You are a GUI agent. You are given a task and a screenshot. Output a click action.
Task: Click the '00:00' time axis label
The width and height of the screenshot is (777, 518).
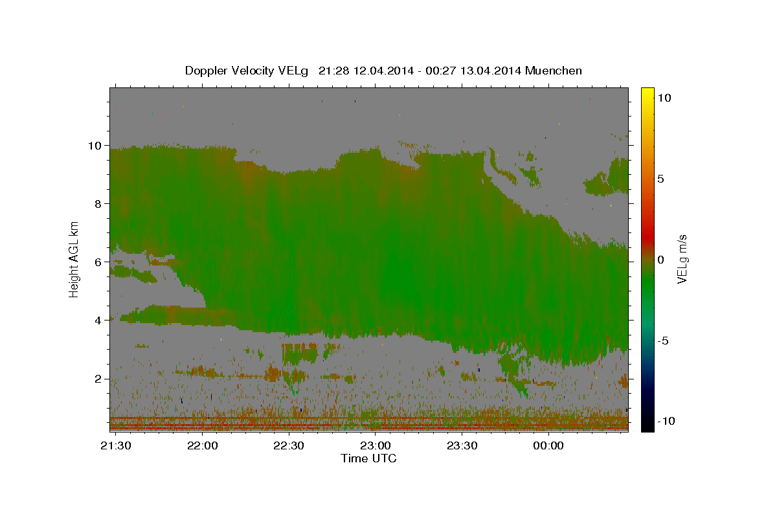pos(548,446)
